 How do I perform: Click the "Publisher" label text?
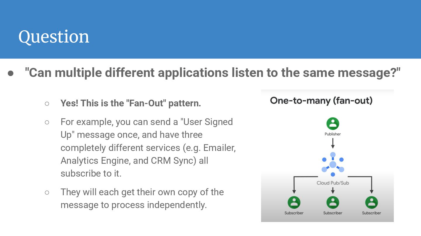pyautogui.click(x=333, y=134)
